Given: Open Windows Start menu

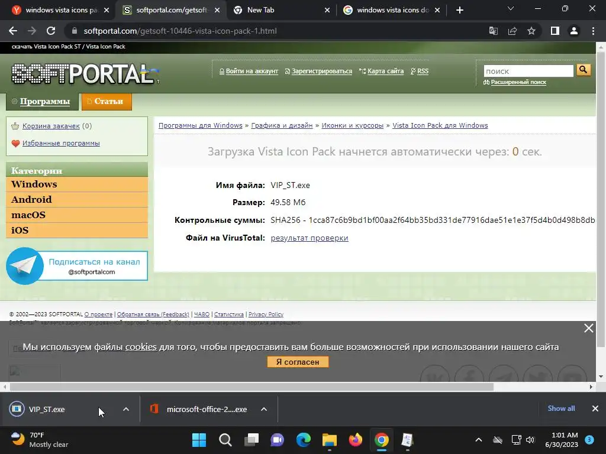Looking at the screenshot, I should click(199, 440).
